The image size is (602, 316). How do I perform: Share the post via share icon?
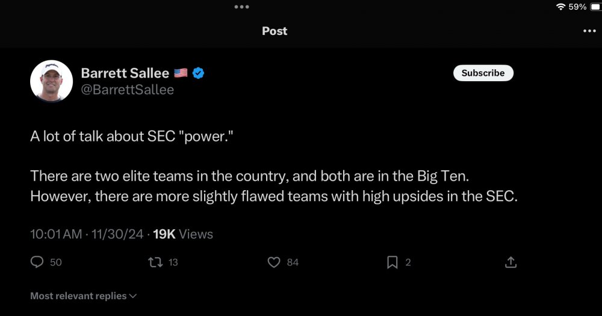click(x=510, y=262)
